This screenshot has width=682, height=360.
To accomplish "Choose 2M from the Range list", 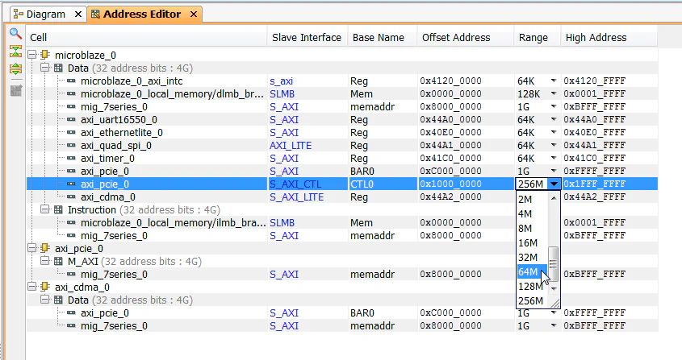I will pyautogui.click(x=532, y=199).
